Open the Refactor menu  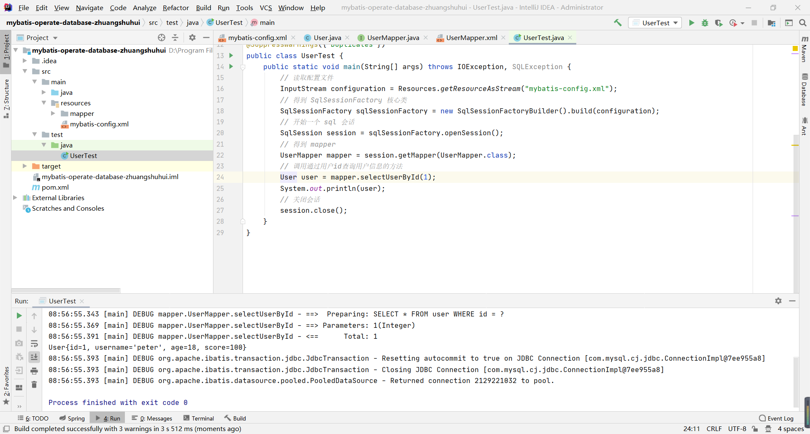[175, 8]
